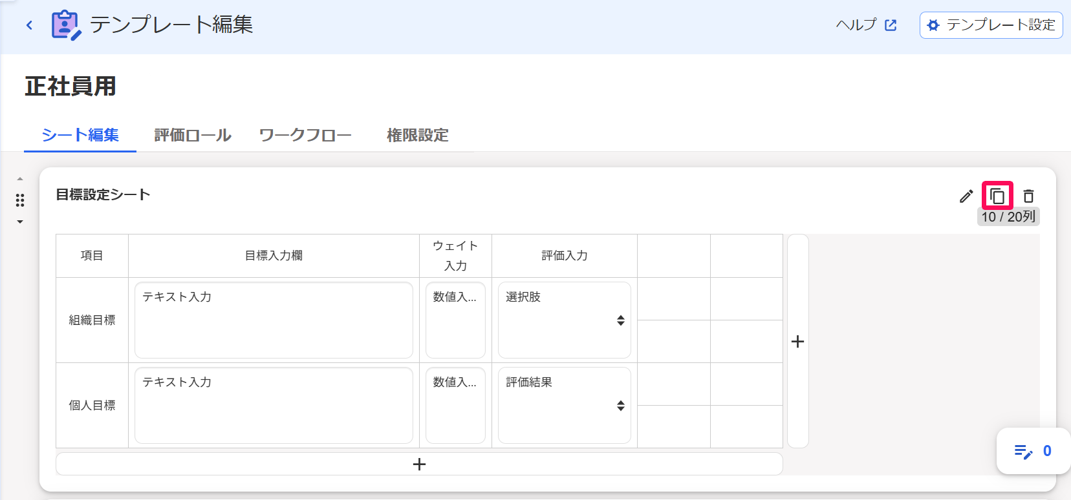The height and width of the screenshot is (500, 1071).
Task: Open the 評価結果 dropdown in 個人目標 row
Action: click(x=565, y=405)
